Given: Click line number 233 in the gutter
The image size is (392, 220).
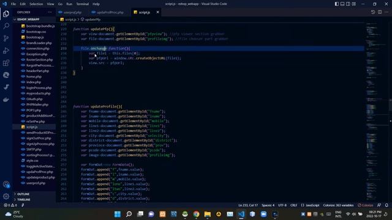Looking at the screenshot, I should click(x=64, y=48).
